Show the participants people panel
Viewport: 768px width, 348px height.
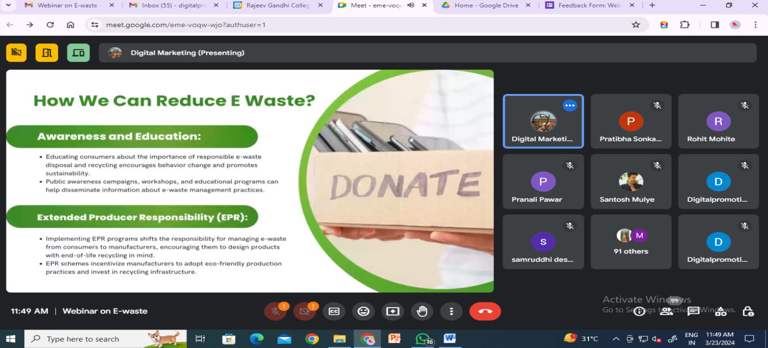tap(666, 312)
